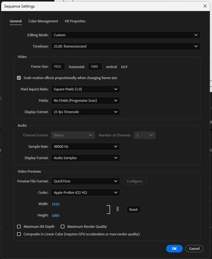Open the Pixel Aspect Ratio dropdown
Viewport: 212px width, 259px height.
click(85, 89)
